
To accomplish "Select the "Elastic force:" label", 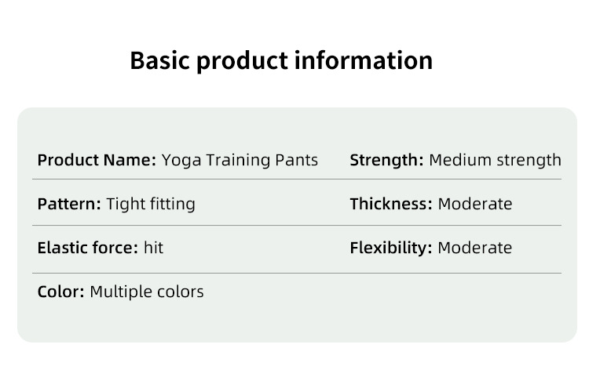I will [88, 248].
